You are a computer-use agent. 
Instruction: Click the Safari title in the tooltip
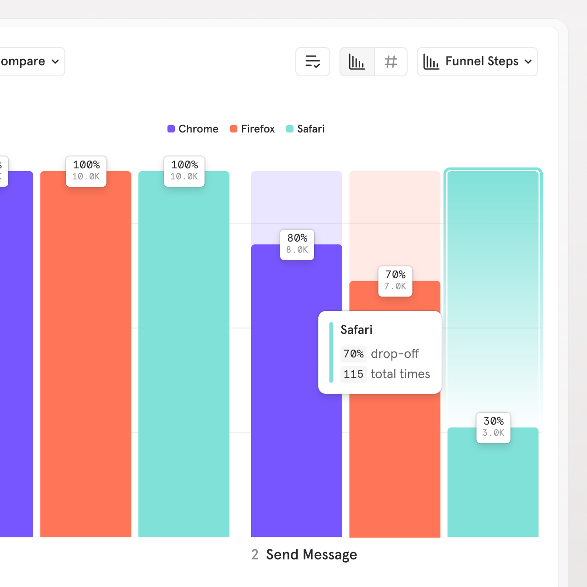tap(357, 330)
